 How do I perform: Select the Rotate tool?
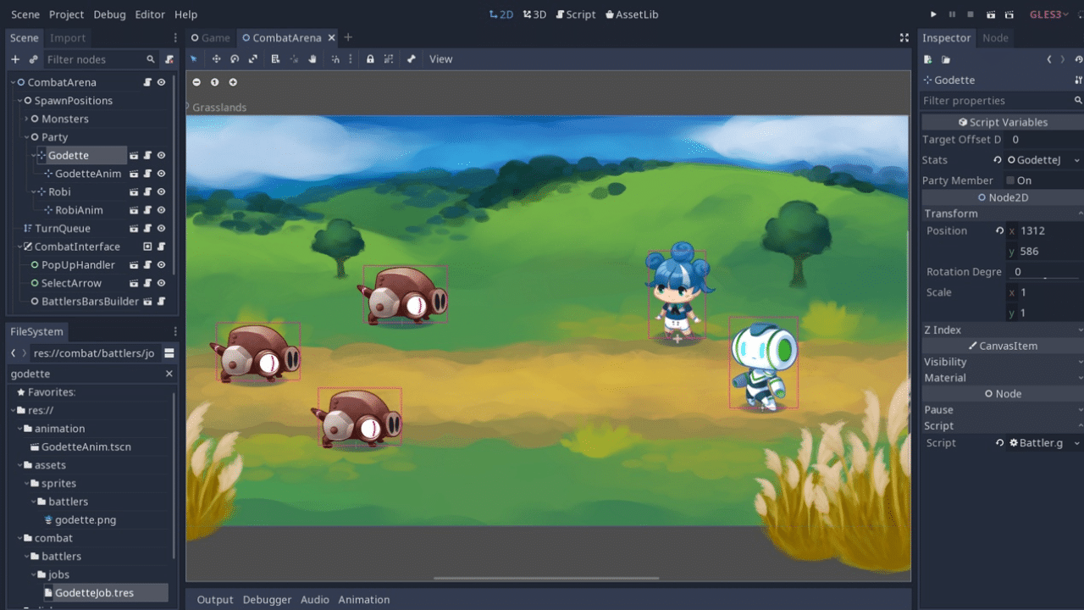click(x=235, y=58)
